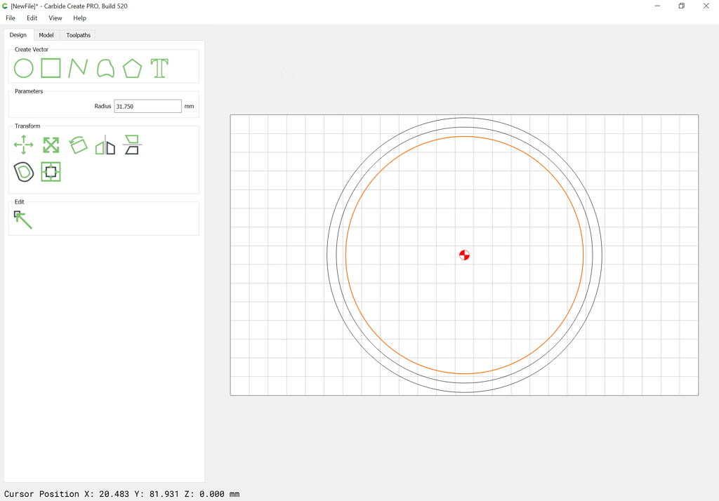Select the Mirror transform tool

[105, 145]
